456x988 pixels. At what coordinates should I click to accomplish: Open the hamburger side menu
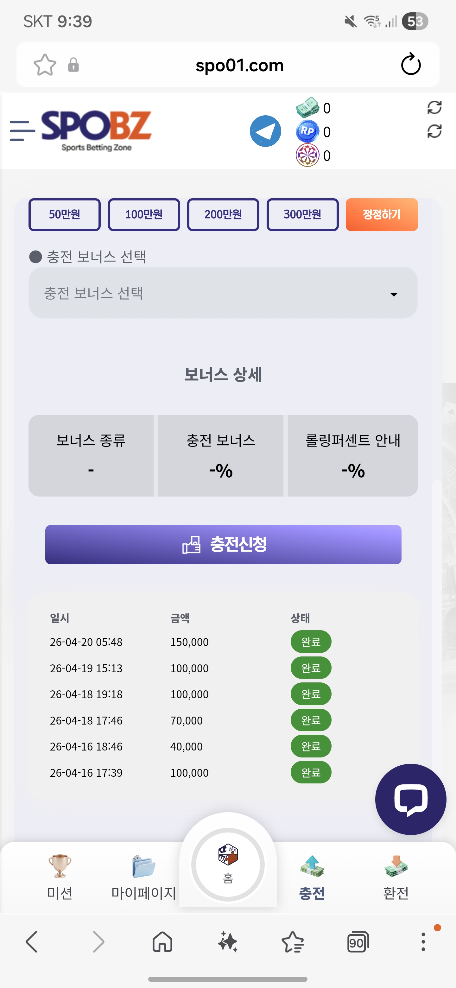(x=22, y=131)
